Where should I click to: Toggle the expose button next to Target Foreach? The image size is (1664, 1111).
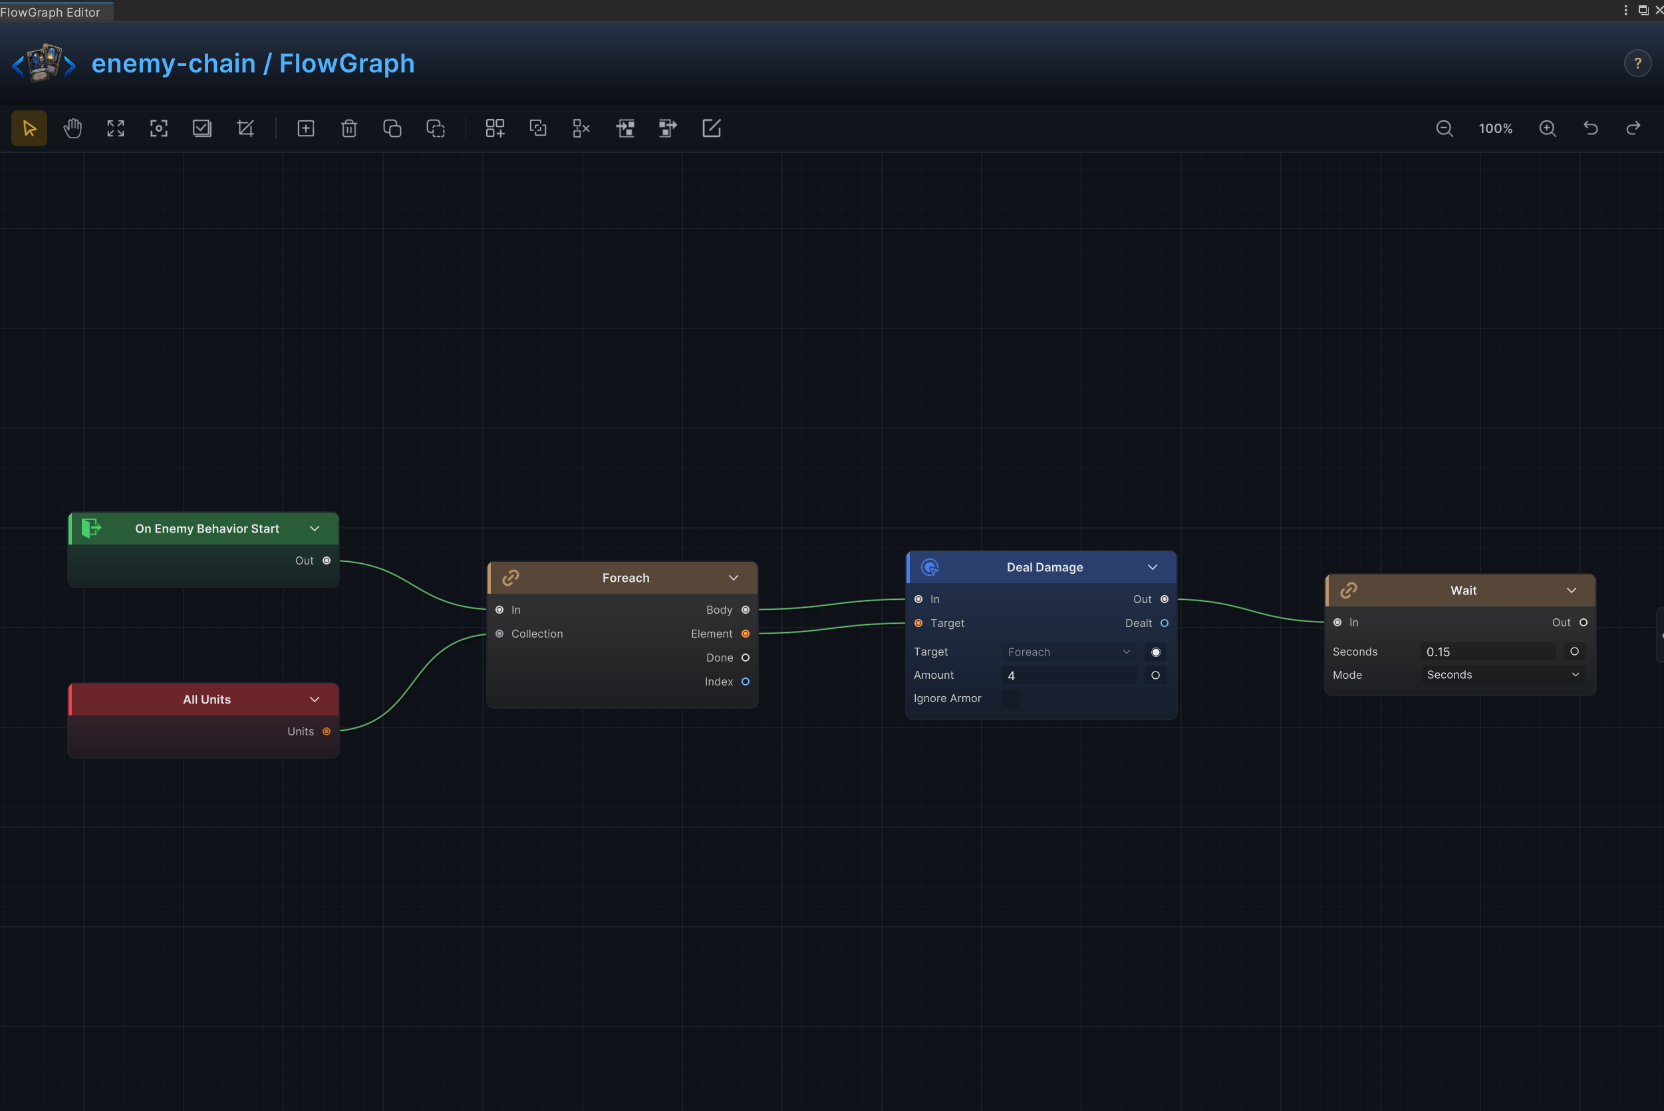tap(1156, 652)
